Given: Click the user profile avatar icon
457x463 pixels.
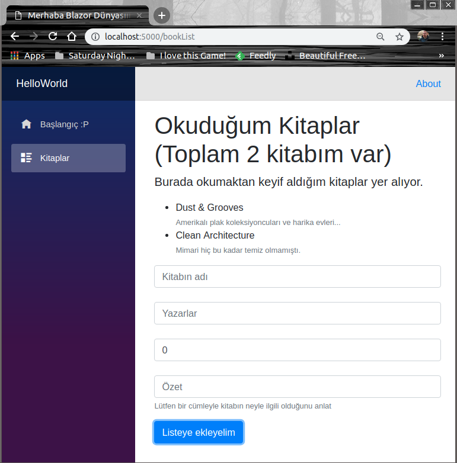Looking at the screenshot, I should point(423,37).
